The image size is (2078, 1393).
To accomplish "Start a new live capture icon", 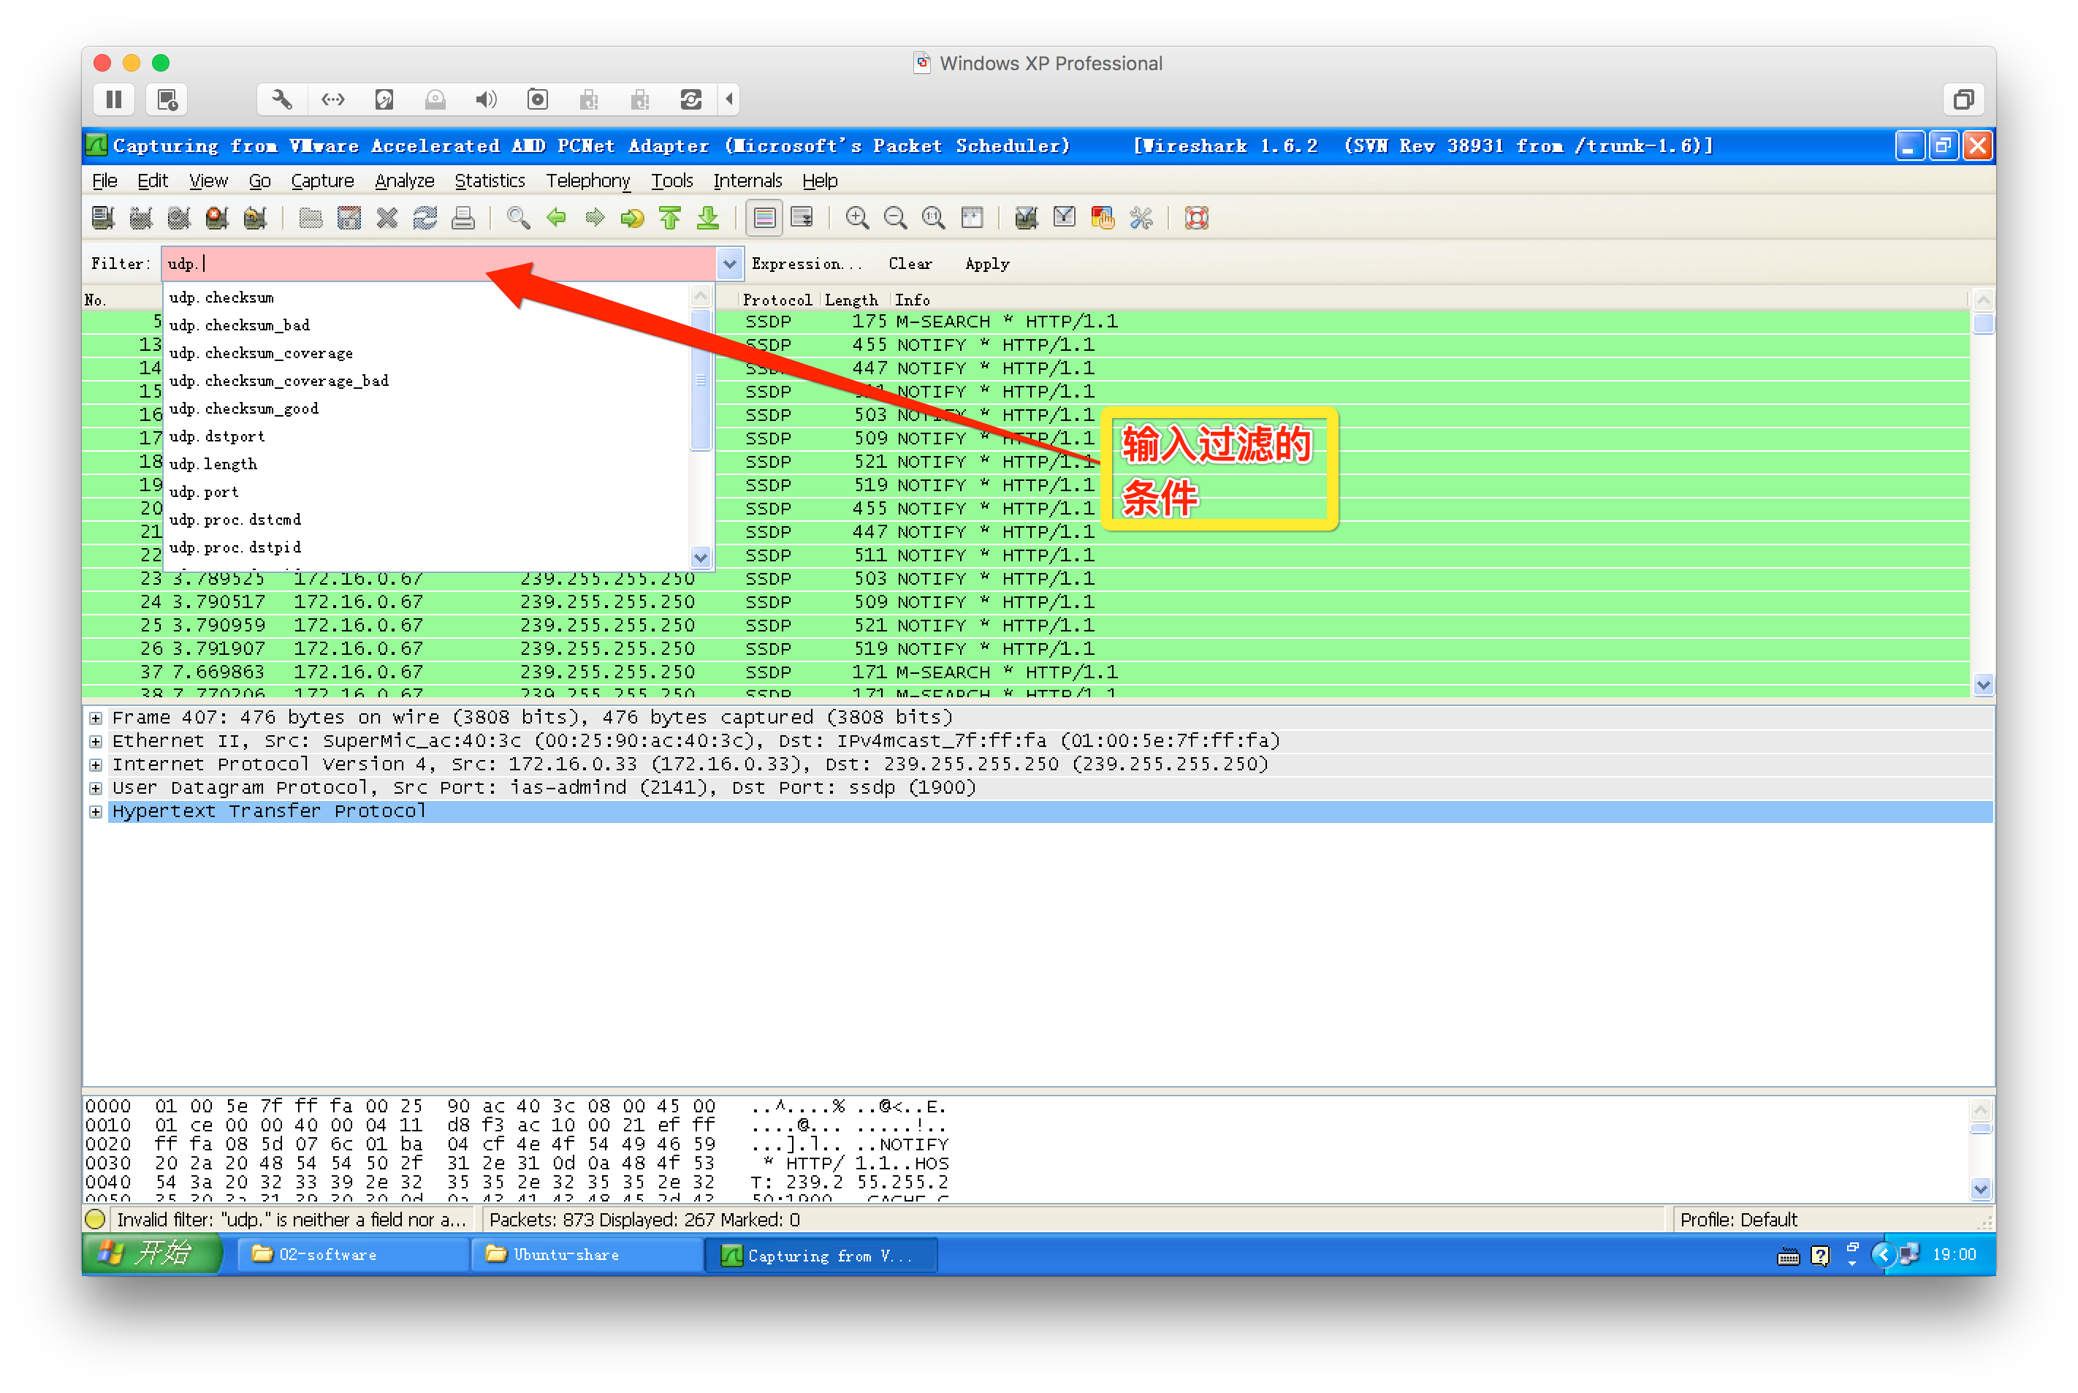I will coord(180,218).
